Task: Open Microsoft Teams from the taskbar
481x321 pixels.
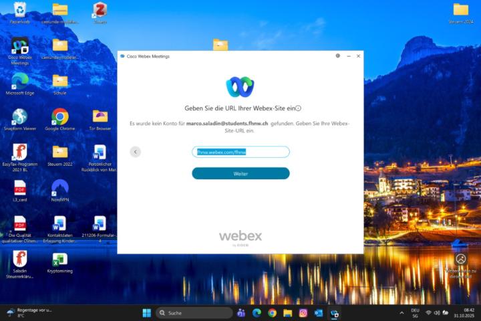Action: pyautogui.click(x=241, y=313)
